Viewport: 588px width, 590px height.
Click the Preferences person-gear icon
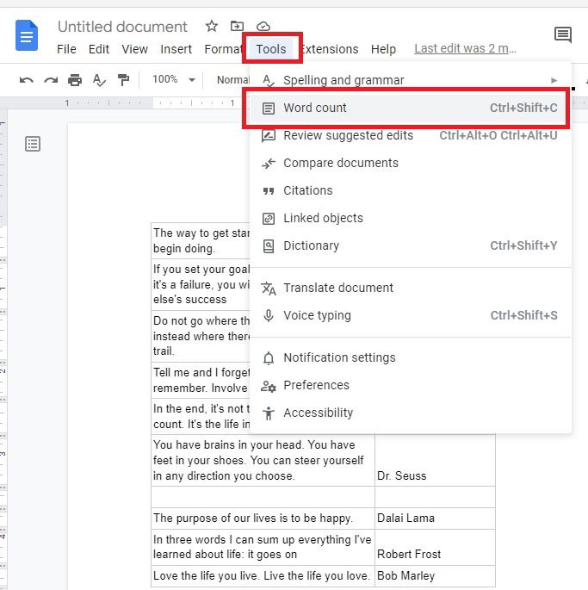pyautogui.click(x=269, y=386)
